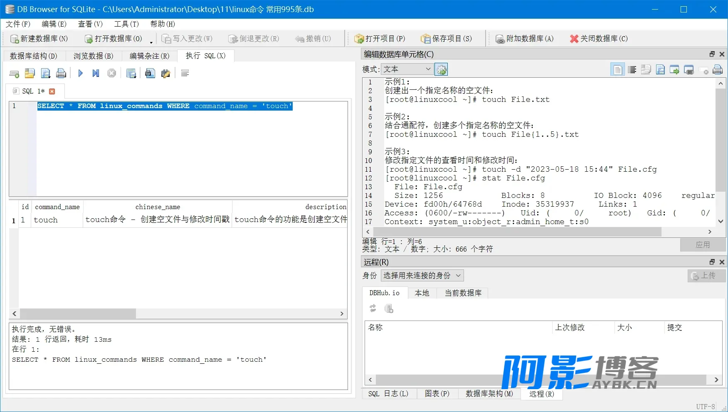
Task: Click the print icon in SQL toolbar
Action: click(61, 74)
